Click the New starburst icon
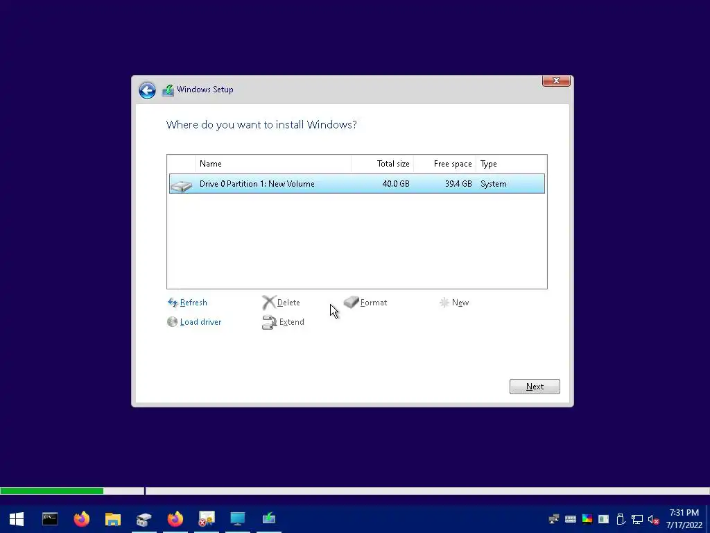Screen dimensions: 710x533 444,303
